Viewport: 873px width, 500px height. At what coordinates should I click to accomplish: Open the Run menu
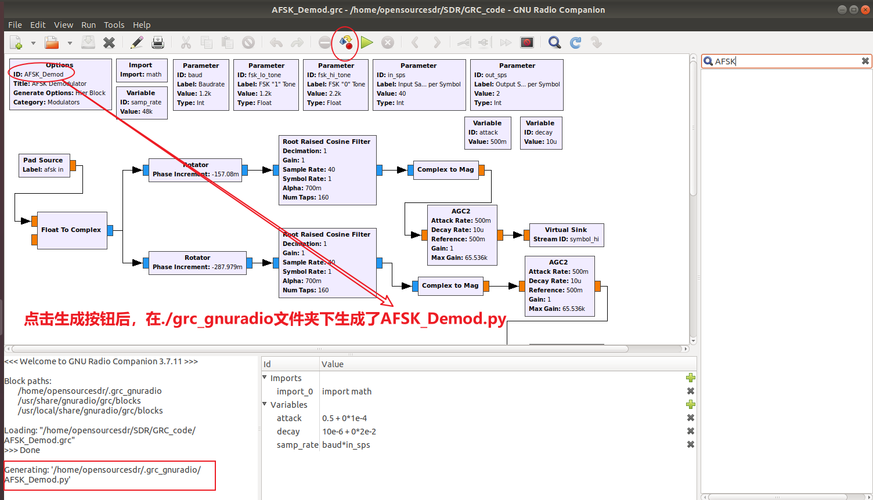(88, 24)
